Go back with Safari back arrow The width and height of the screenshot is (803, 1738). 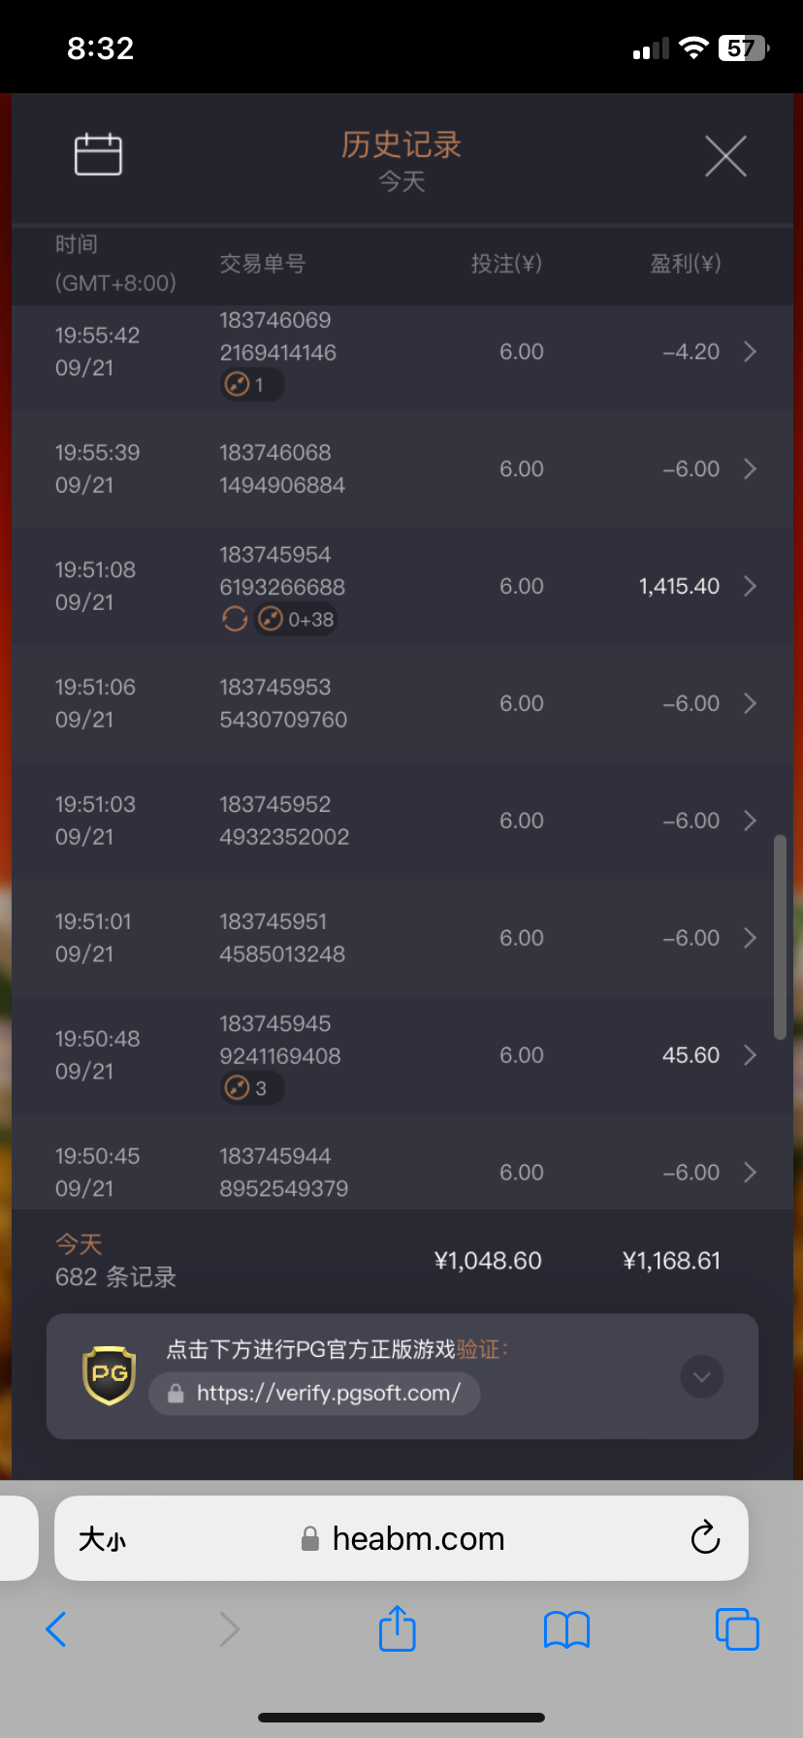(x=56, y=1629)
